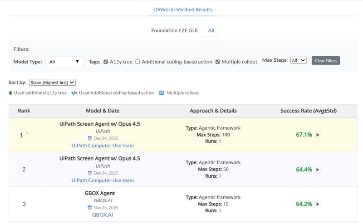Screen dimensions: 363x224
Task: Click the Max Steps: 50 text
Action: (213, 169)
